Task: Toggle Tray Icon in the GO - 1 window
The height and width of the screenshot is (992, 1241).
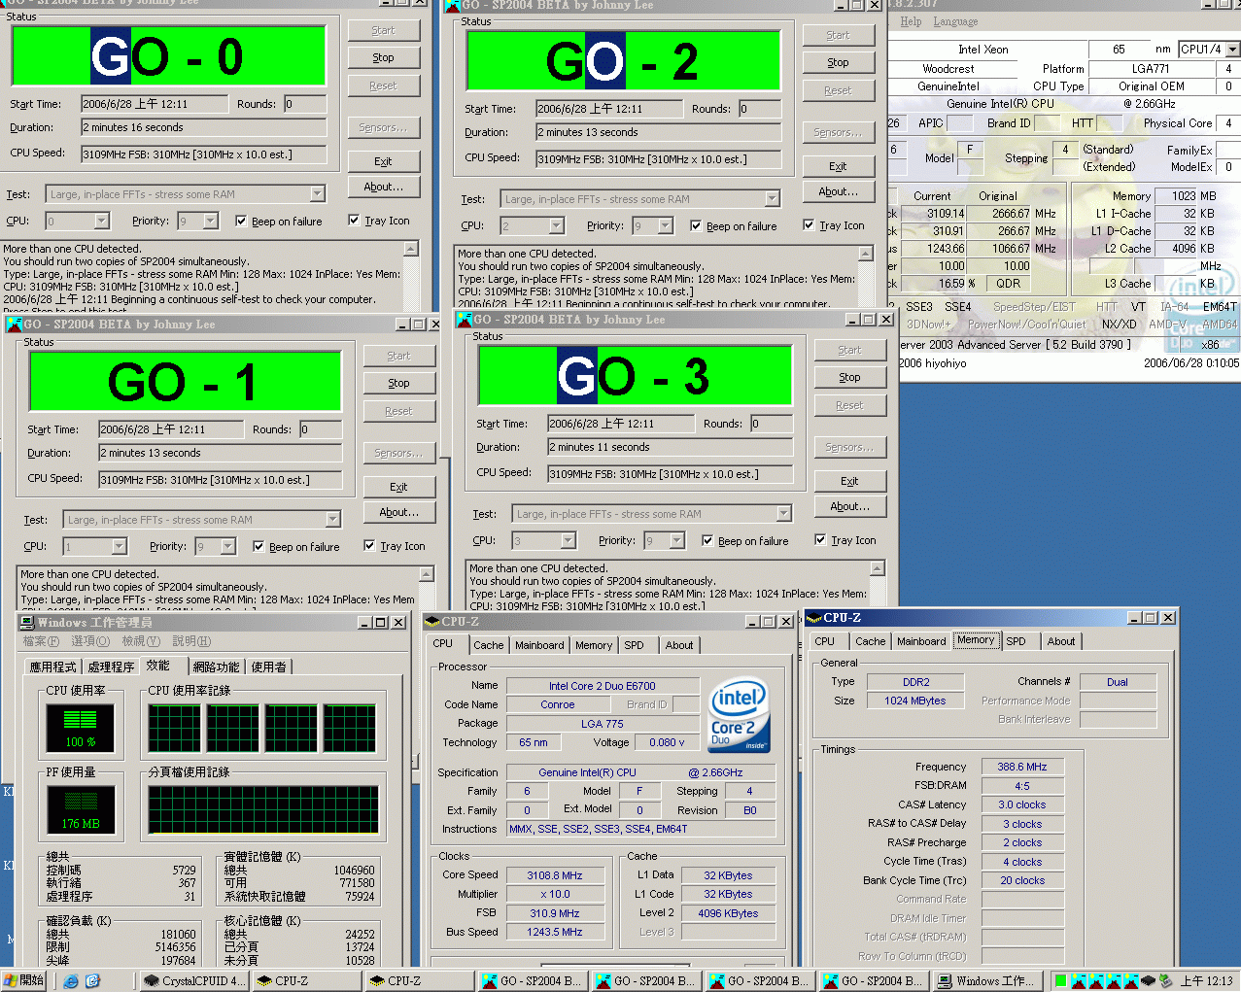Action: tap(369, 546)
